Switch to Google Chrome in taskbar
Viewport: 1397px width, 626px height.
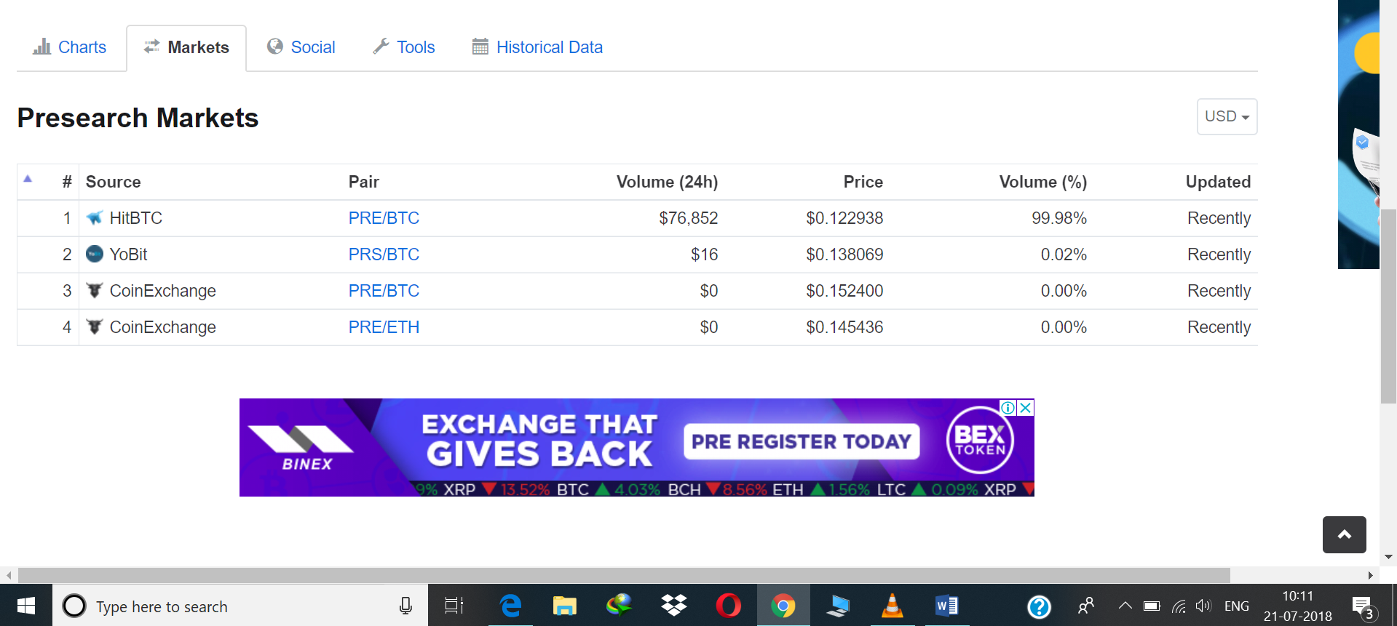(783, 605)
